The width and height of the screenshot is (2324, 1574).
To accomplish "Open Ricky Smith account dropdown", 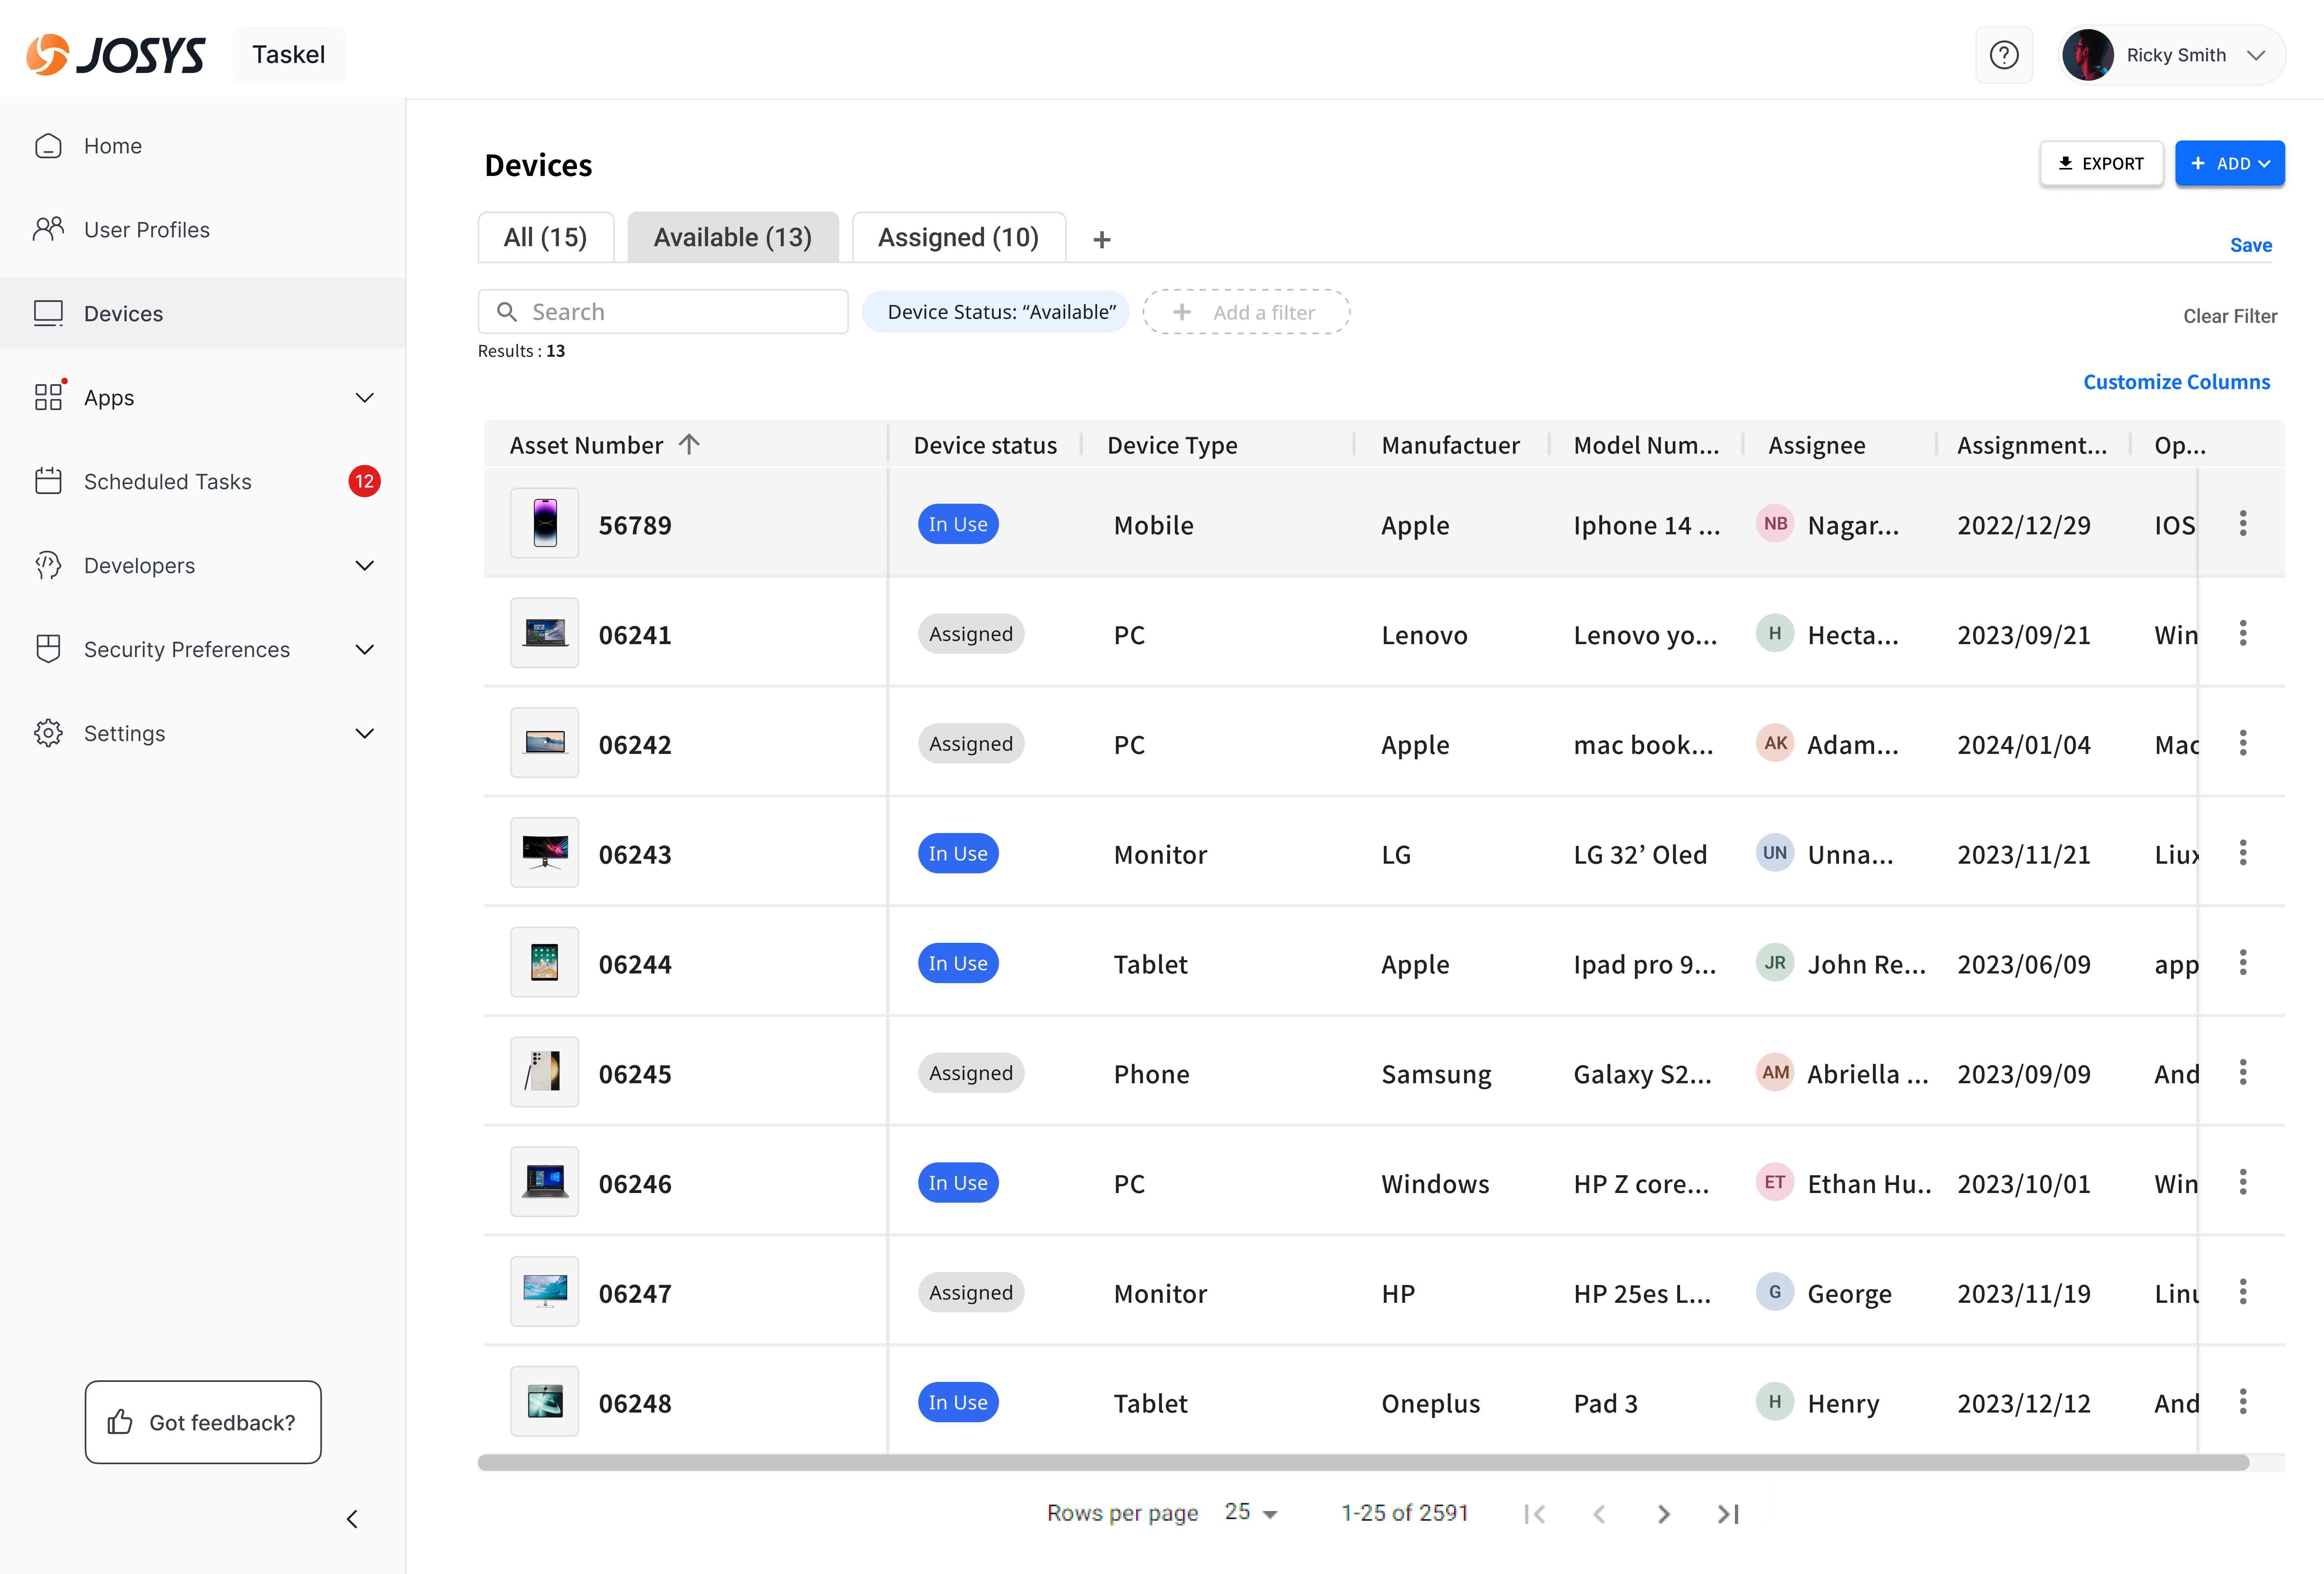I will [2255, 55].
